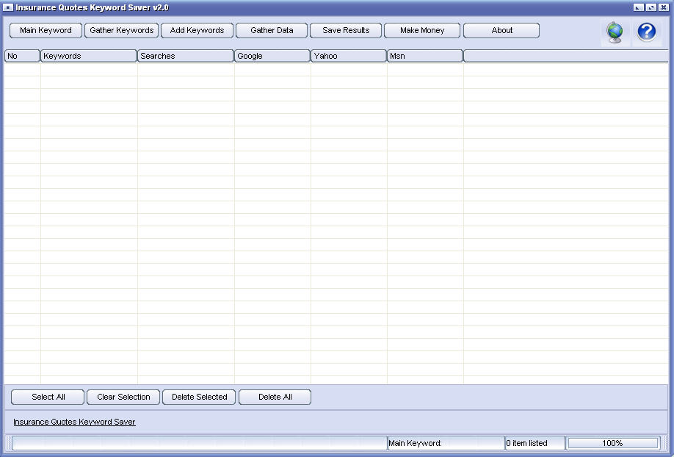The image size is (674, 457).
Task: Click Clear Selection button
Action: tap(123, 397)
